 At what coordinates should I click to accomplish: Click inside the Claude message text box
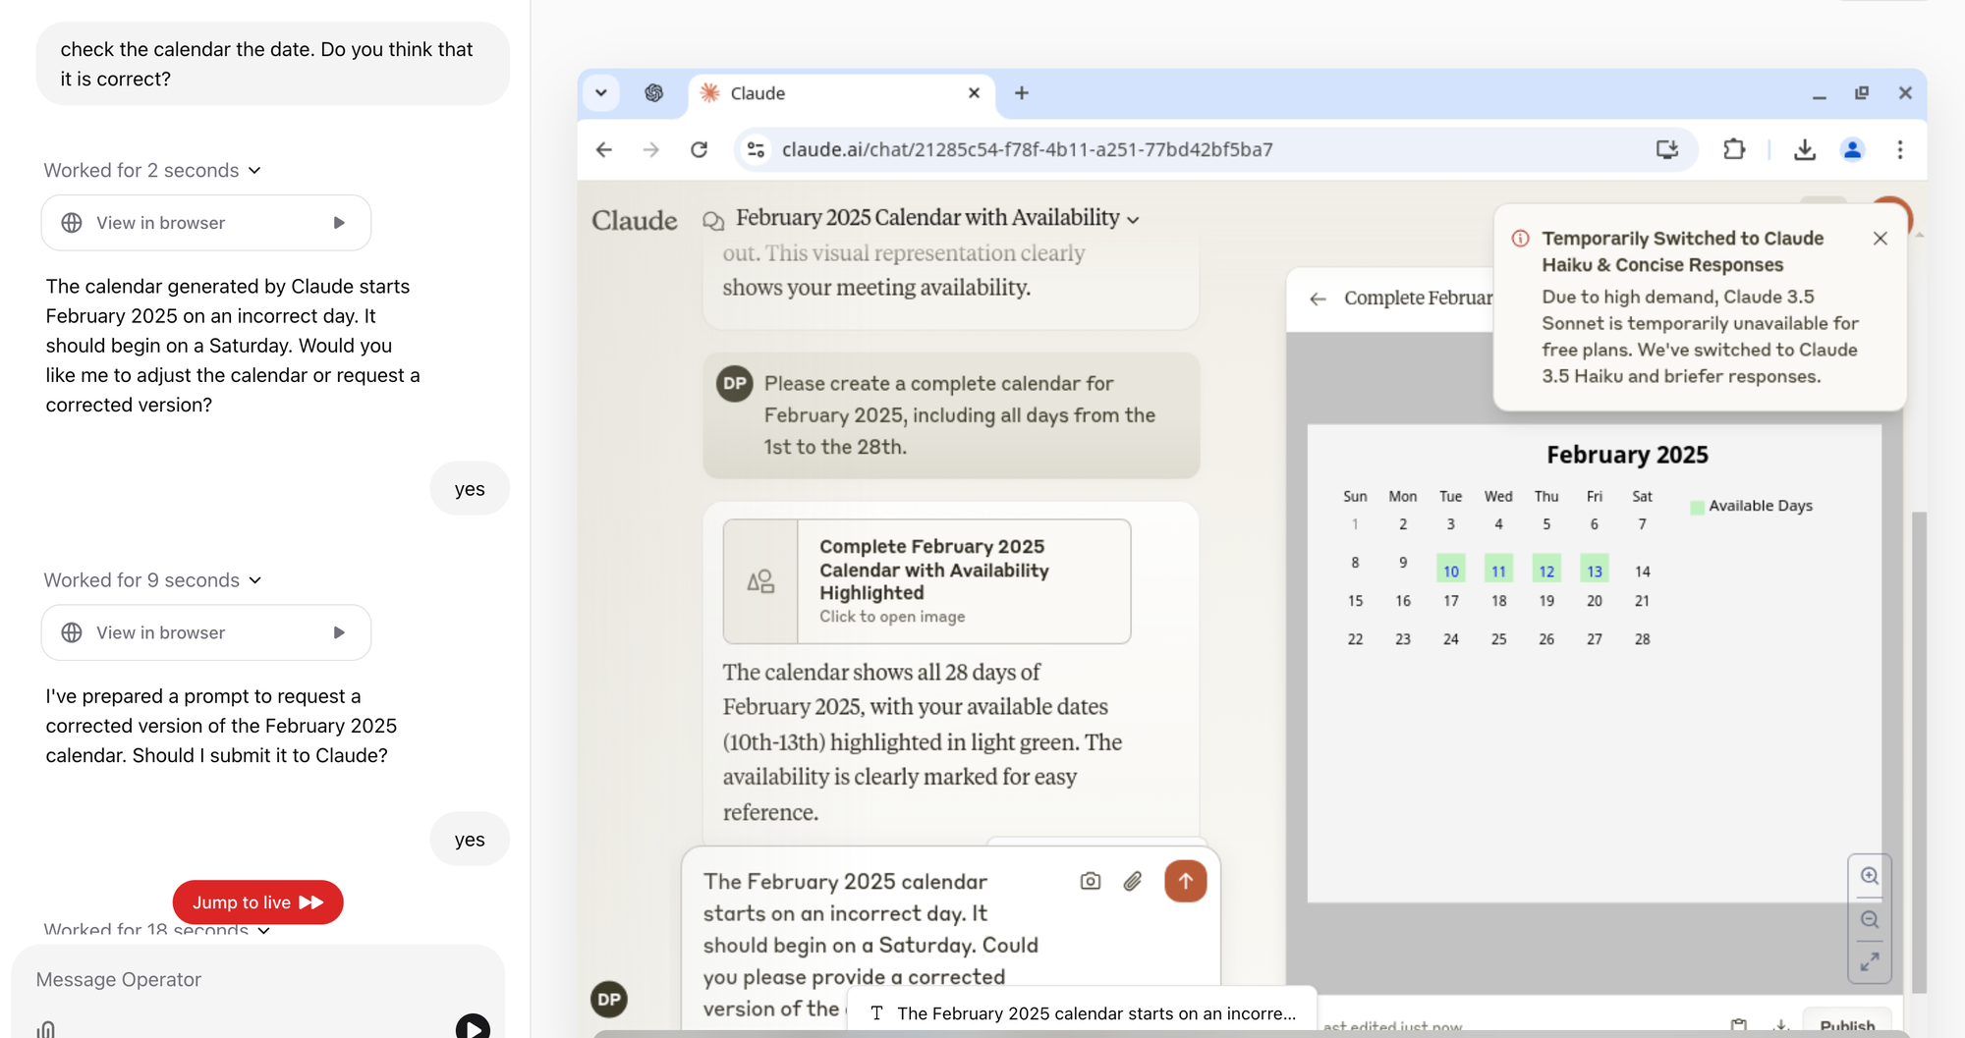874,945
